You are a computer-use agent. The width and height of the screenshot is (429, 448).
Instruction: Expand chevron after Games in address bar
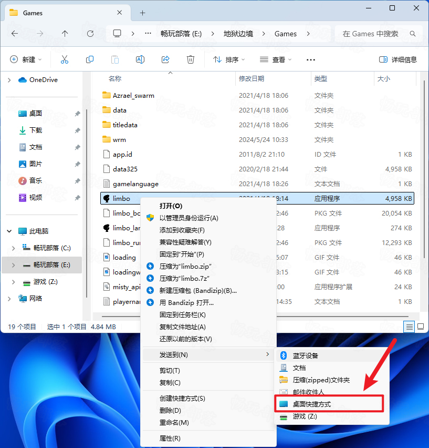point(308,34)
